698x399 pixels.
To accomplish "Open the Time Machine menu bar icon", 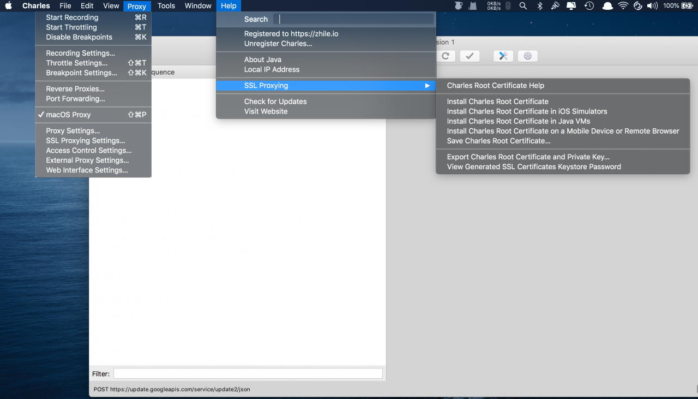I will click(x=589, y=6).
